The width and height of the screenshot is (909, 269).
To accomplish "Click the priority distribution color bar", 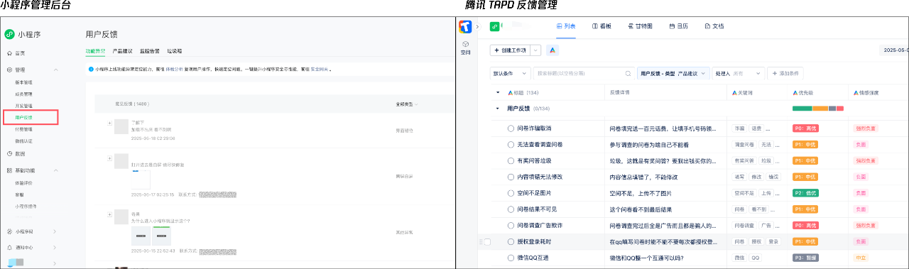I will click(818, 109).
